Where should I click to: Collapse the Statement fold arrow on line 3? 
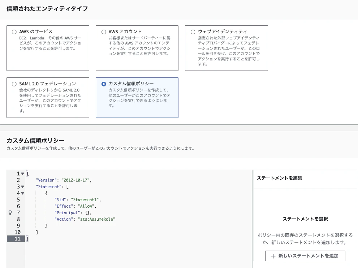(23, 187)
